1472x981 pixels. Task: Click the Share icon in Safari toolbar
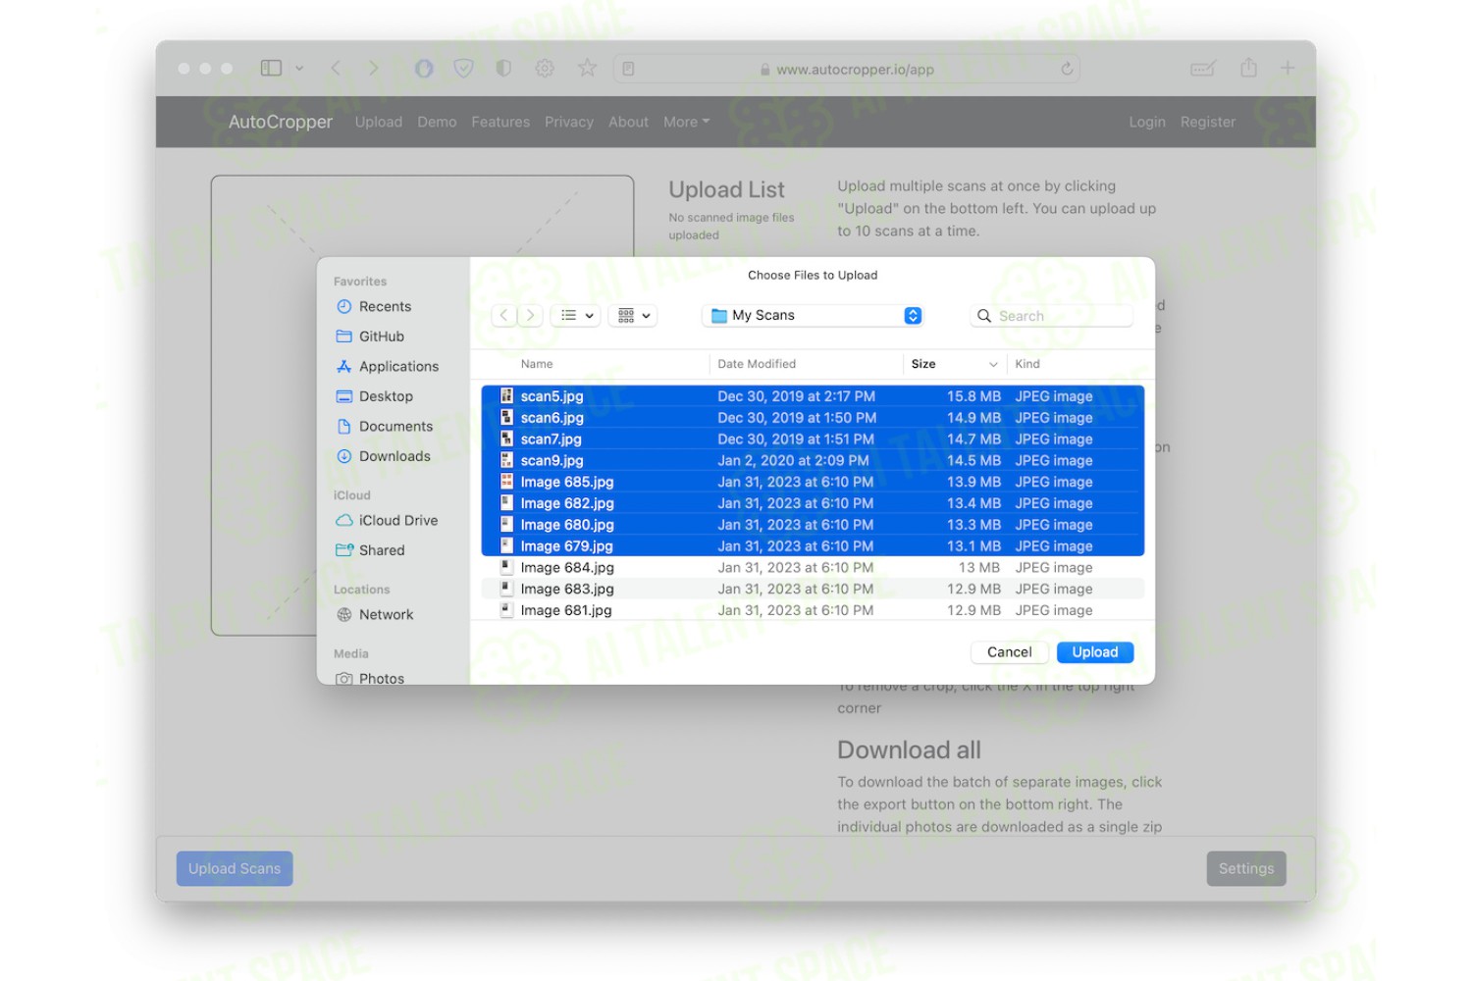(x=1248, y=68)
